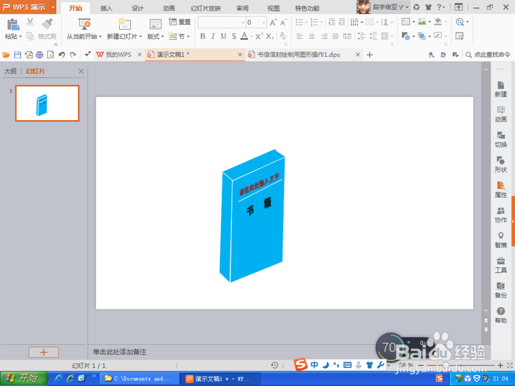Align text left
The image size is (515, 386).
[x=300, y=36]
